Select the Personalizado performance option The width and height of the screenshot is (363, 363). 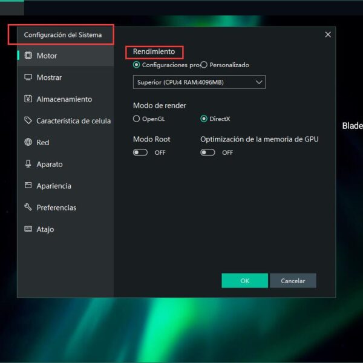point(204,65)
